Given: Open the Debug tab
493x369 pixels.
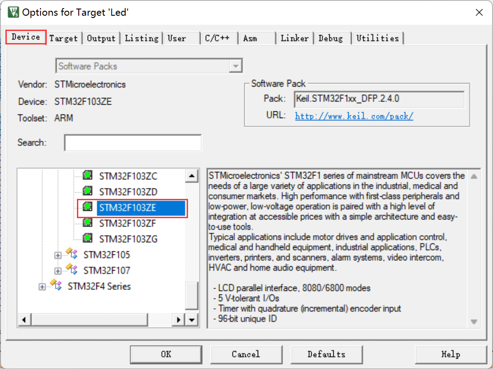Looking at the screenshot, I should click(x=331, y=38).
